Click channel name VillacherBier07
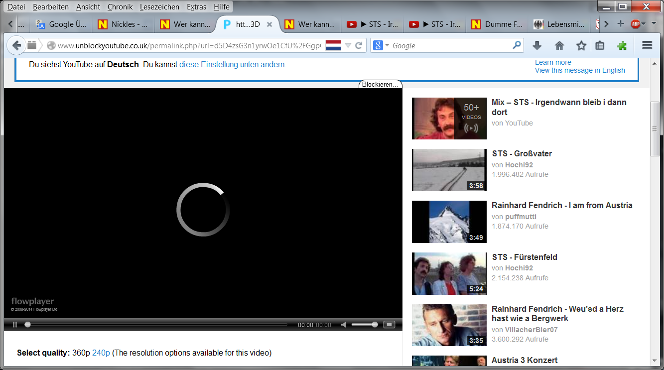Screen dimensions: 664x370 (x=531, y=330)
